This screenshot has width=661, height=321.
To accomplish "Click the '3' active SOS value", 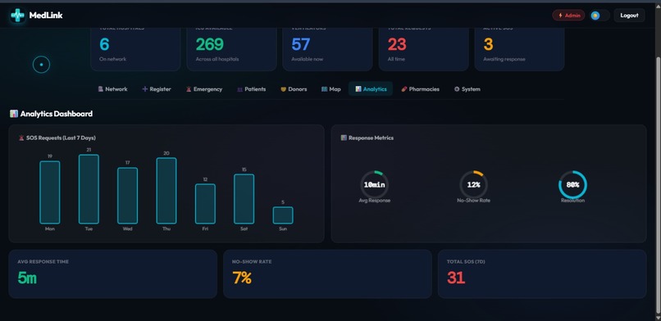I will [488, 44].
